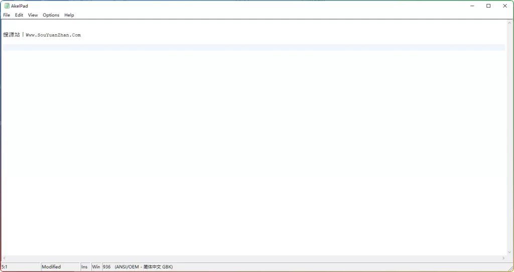The height and width of the screenshot is (272, 514).
Task: Click the 5:1 cursor position status
Action: [21, 267]
